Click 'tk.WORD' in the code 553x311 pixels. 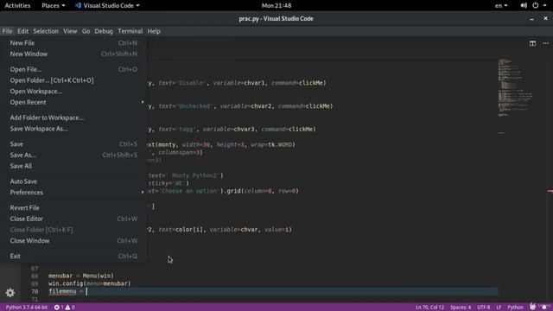tap(280, 144)
